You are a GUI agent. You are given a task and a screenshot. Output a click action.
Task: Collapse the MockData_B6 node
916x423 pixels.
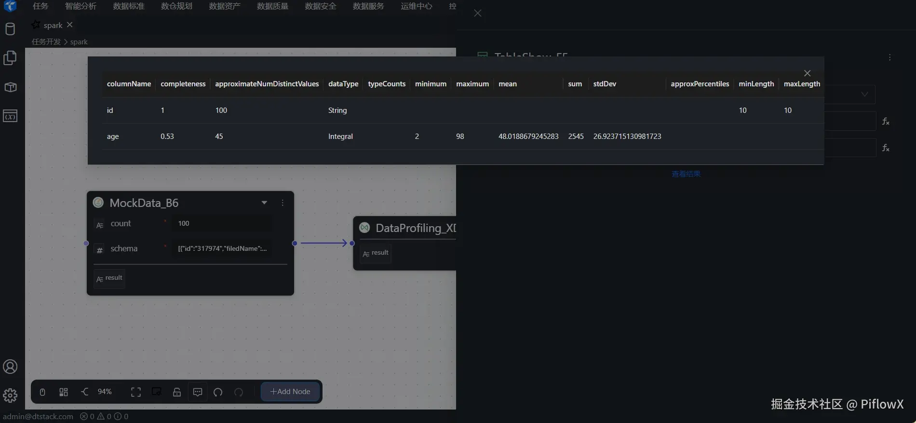[x=264, y=203]
